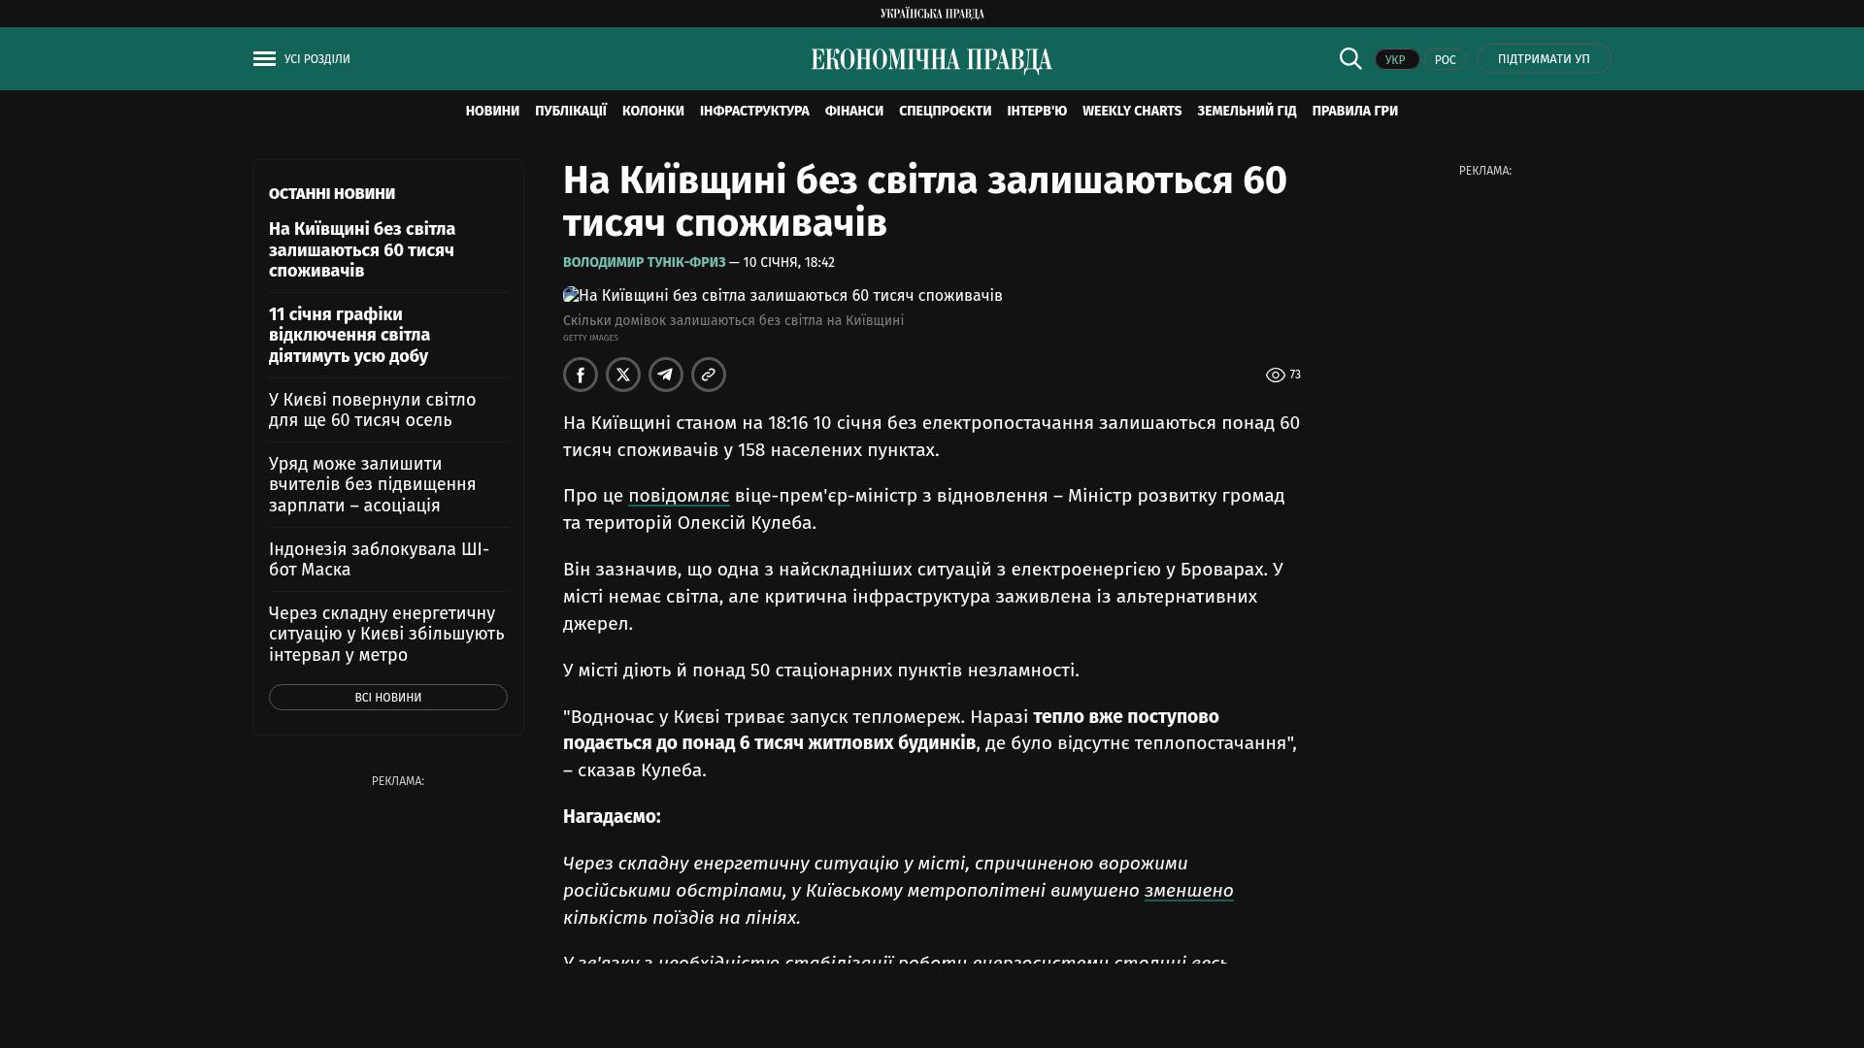Copy article link icon
Viewport: 1864px width, 1048px height.
pos(709,375)
